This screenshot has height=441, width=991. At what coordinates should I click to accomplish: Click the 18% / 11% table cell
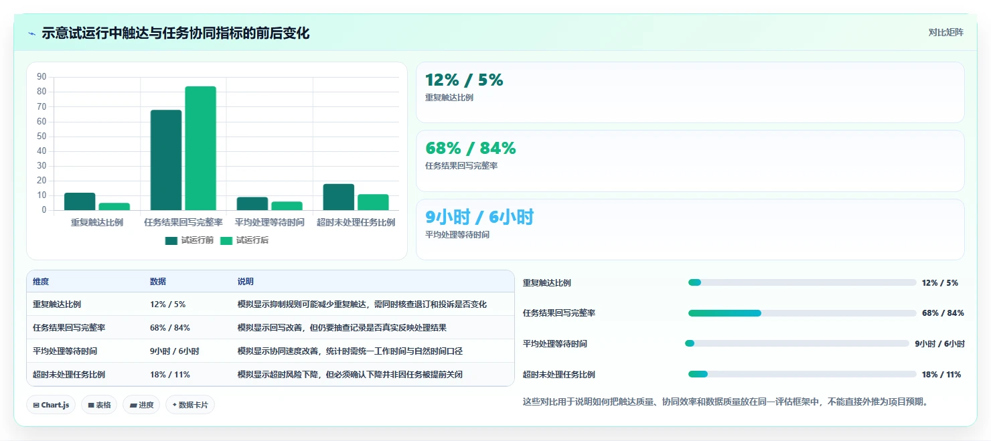click(170, 375)
